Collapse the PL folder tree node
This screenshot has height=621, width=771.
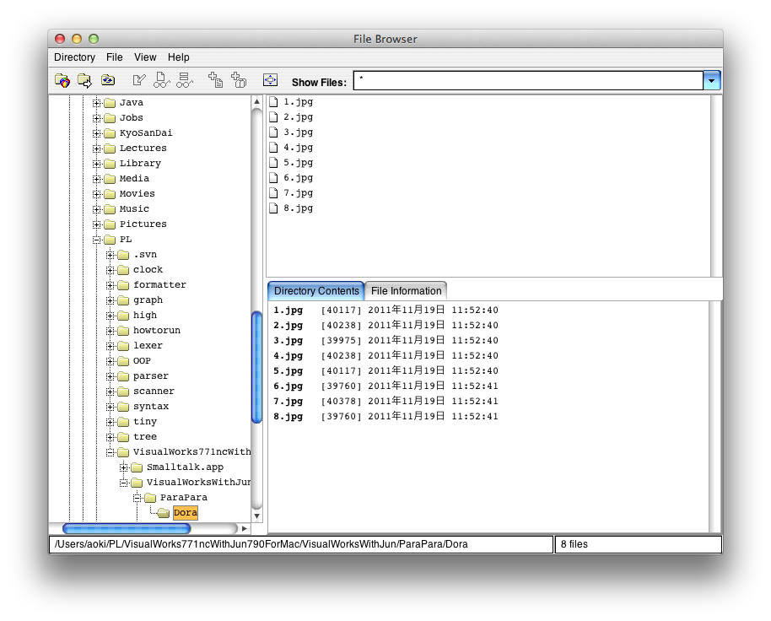click(x=97, y=240)
